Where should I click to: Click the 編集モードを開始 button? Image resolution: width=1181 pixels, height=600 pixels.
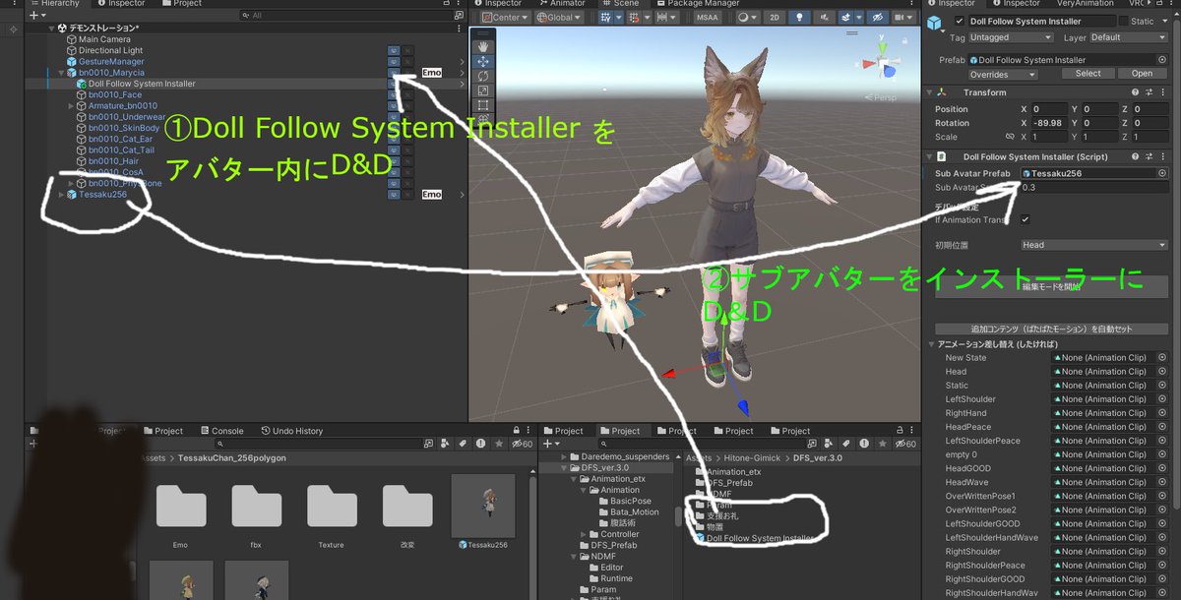coord(1052,286)
